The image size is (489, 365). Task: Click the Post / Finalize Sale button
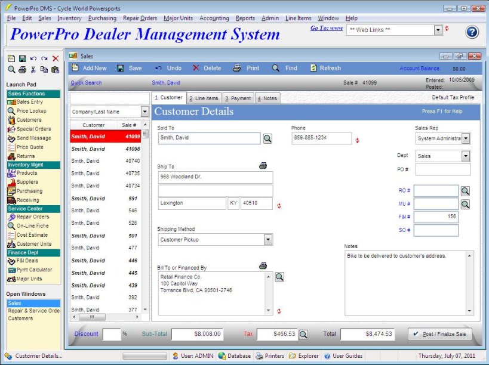pyautogui.click(x=440, y=334)
